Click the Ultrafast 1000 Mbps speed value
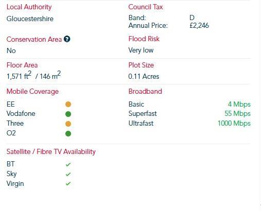The height and width of the screenshot is (223, 261). 234,124
